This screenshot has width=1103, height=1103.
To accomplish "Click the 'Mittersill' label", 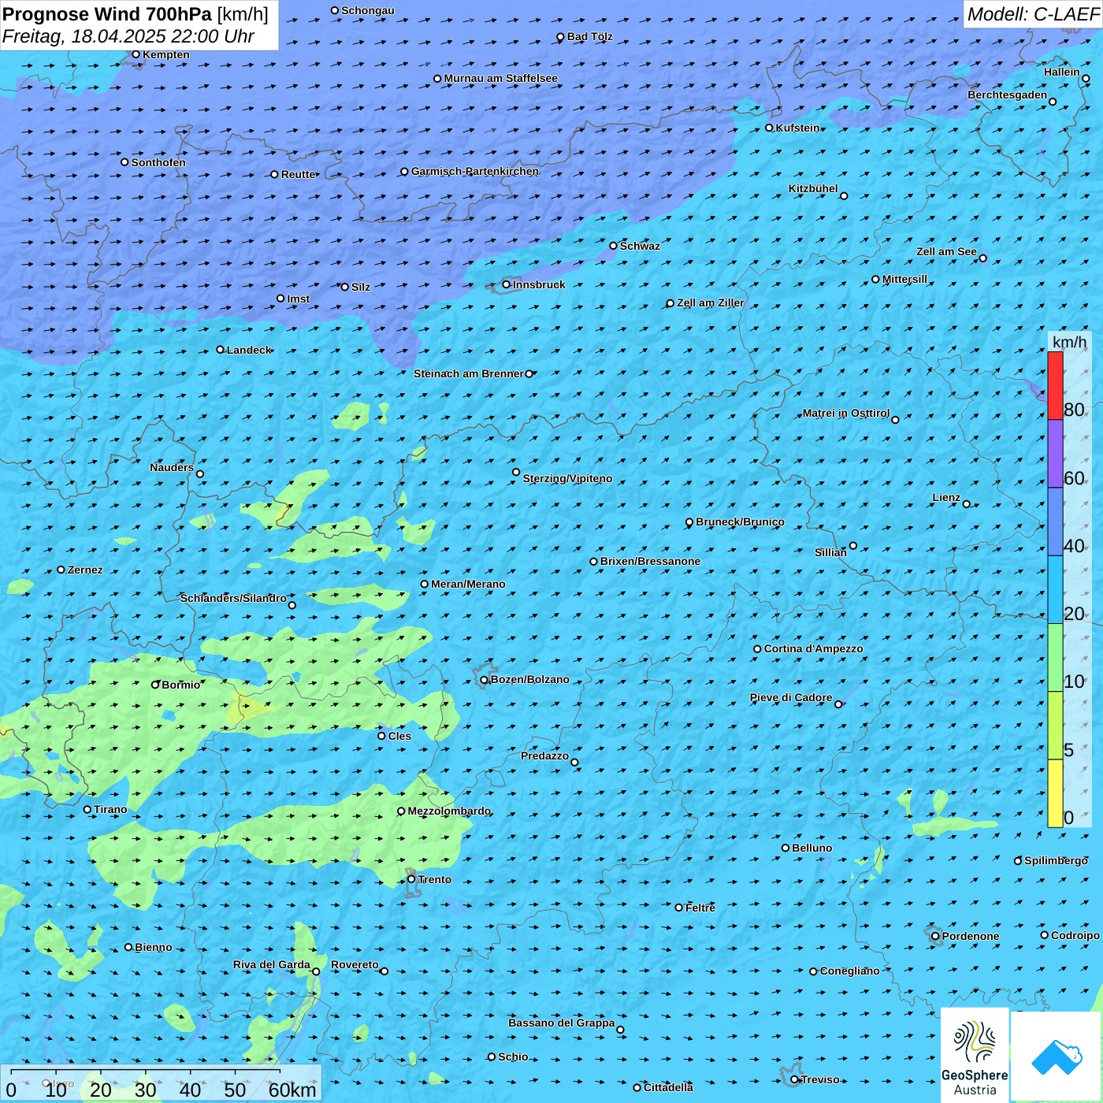I will click(905, 279).
